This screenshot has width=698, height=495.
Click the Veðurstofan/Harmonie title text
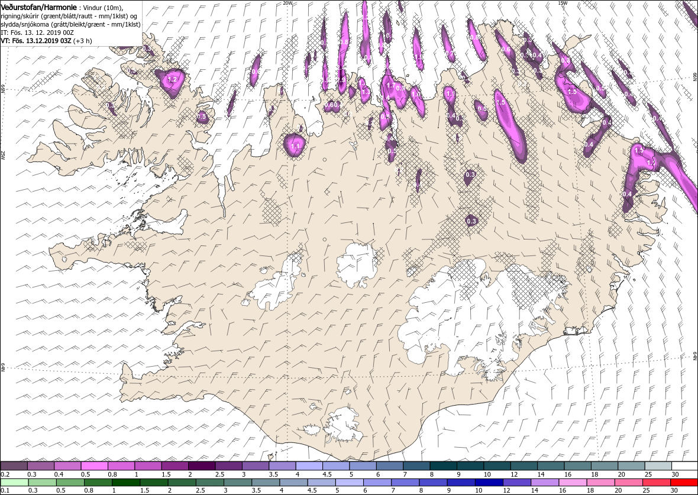(x=38, y=7)
